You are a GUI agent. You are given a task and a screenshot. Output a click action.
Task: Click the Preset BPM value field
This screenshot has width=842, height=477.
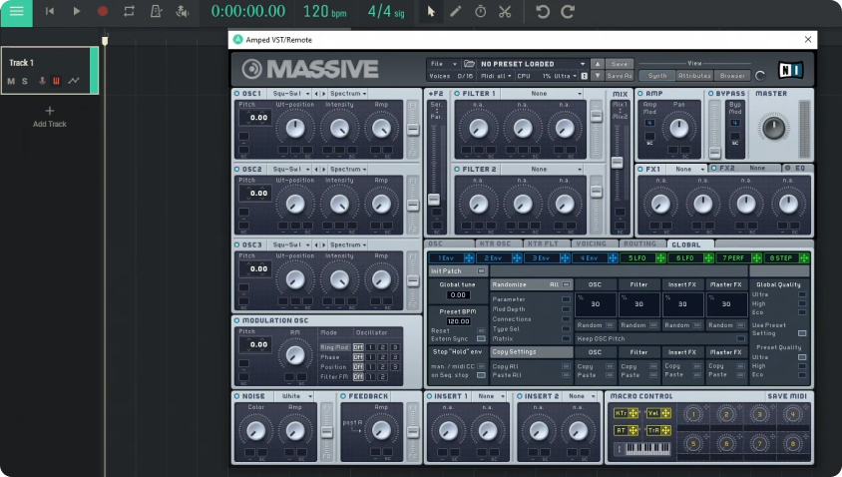(x=458, y=321)
